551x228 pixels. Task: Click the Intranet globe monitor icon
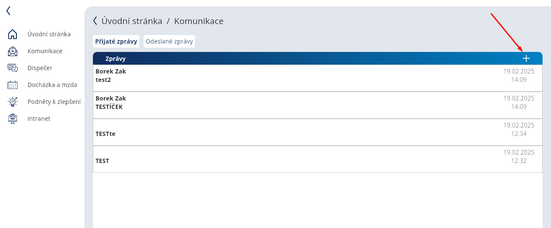pos(13,119)
